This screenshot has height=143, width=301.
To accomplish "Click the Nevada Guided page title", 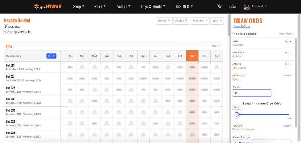I will tap(17, 20).
